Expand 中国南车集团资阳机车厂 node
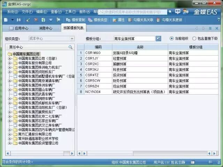 click(x=10, y=72)
